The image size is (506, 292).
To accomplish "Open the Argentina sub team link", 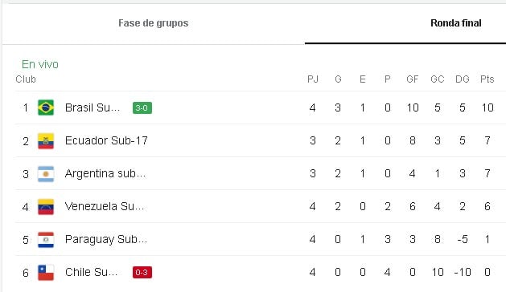I will 105,174.
